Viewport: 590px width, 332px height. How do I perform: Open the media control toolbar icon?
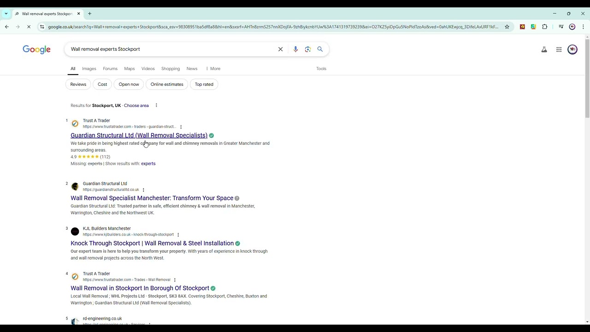[x=561, y=27]
